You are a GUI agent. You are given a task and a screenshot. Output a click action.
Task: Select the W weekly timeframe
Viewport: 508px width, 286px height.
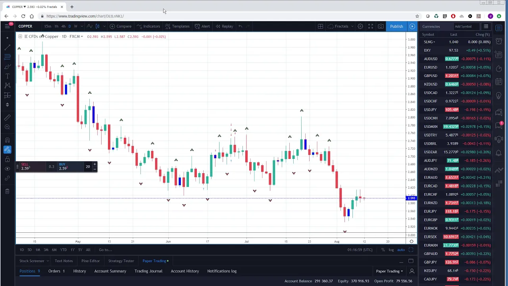[75, 26]
